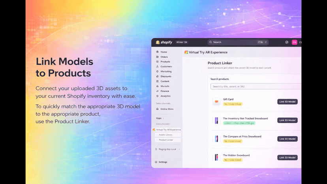Click the Finance icon
The width and height of the screenshot is (327, 184).
(x=158, y=91)
